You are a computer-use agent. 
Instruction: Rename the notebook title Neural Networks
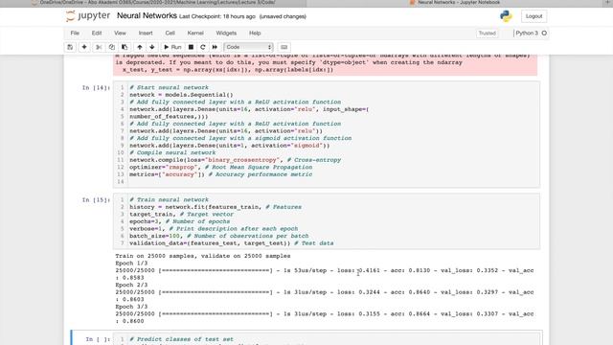147,16
